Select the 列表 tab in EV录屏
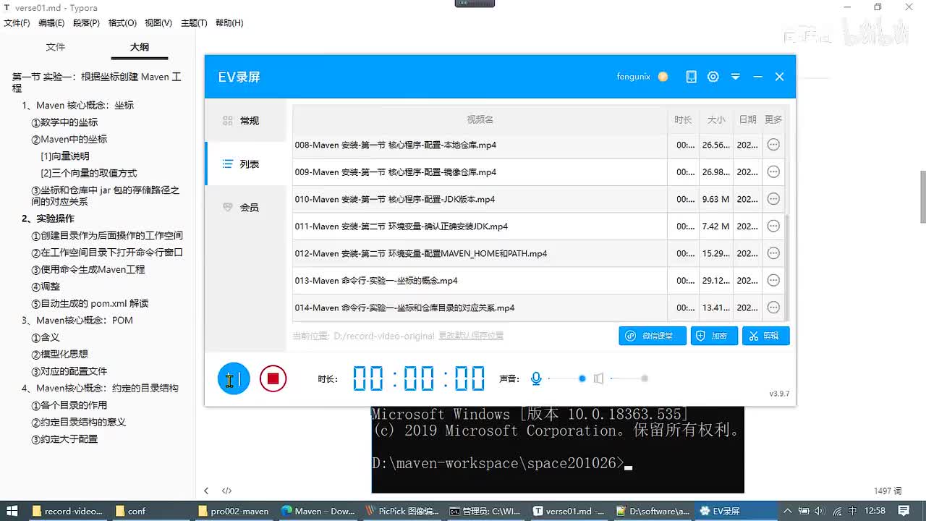The width and height of the screenshot is (926, 521). tap(245, 164)
